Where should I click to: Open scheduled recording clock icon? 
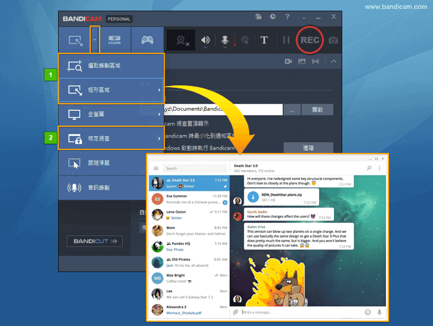point(273,17)
